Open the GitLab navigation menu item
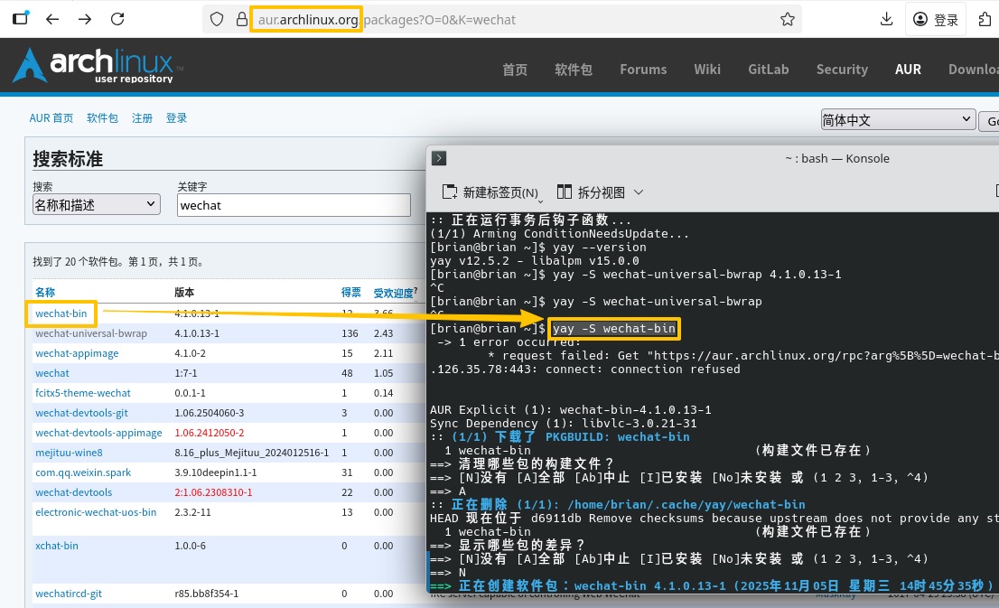The width and height of the screenshot is (999, 608). (x=768, y=70)
